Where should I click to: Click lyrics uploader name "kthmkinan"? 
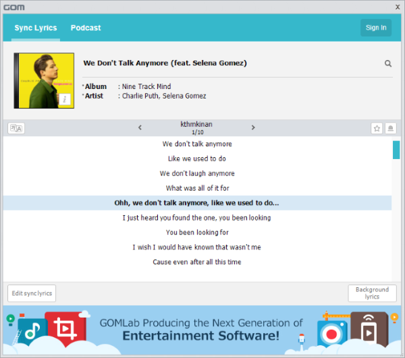coord(196,124)
